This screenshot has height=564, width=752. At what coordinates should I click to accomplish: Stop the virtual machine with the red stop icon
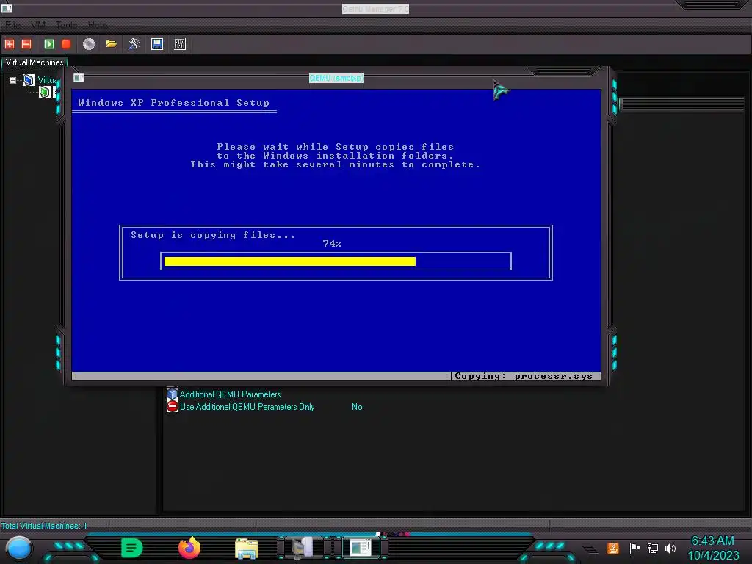(66, 44)
